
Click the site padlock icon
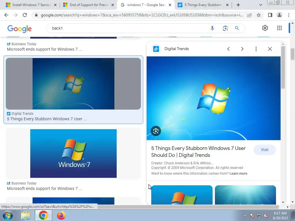[36, 15]
